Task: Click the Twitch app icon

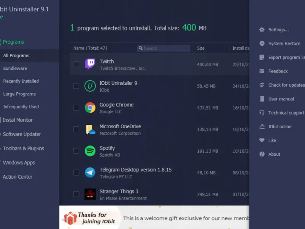Action: (90, 64)
